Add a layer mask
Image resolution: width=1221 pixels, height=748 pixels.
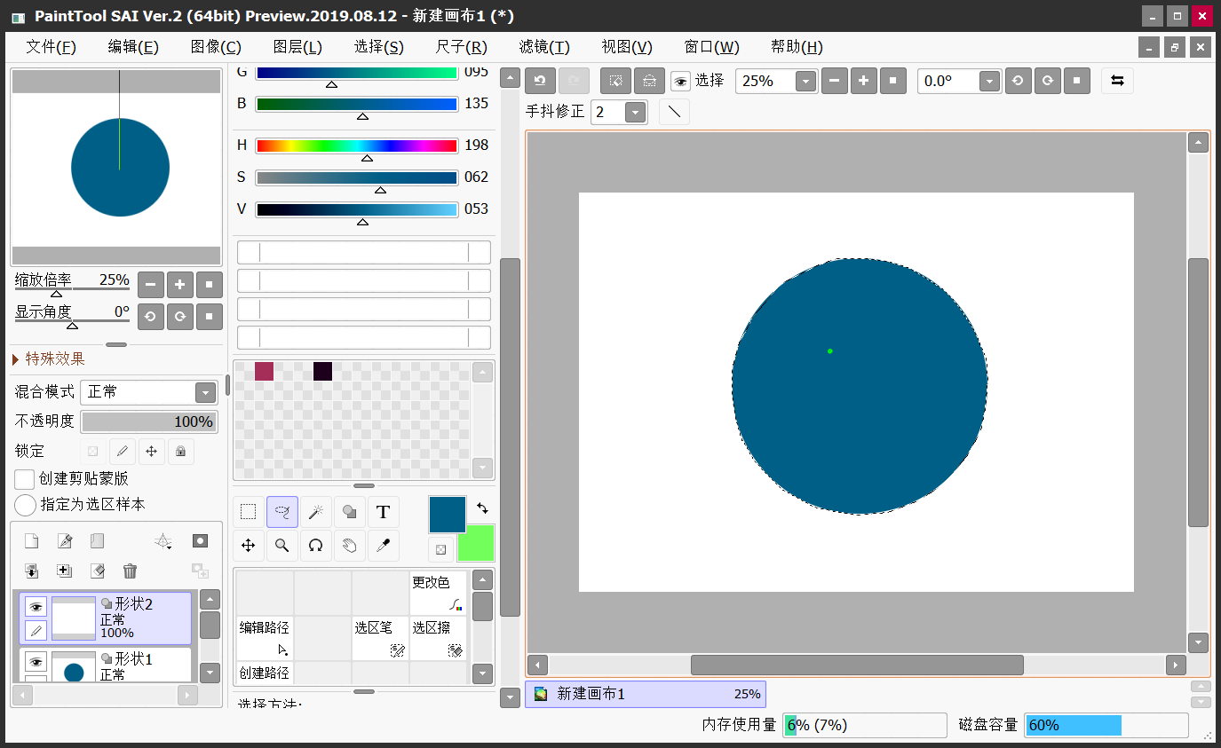[201, 540]
